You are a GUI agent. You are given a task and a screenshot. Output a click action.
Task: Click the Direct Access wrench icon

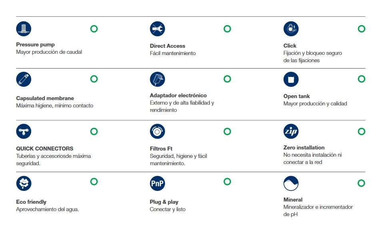pyautogui.click(x=157, y=29)
